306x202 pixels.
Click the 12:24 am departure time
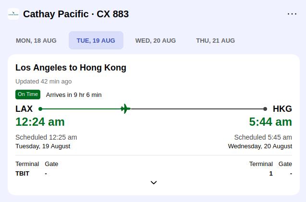pyautogui.click(x=40, y=122)
